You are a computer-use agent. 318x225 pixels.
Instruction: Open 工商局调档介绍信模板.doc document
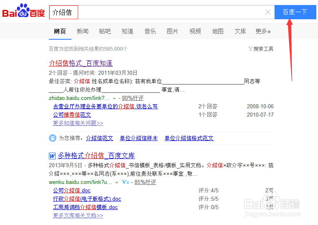(85, 207)
